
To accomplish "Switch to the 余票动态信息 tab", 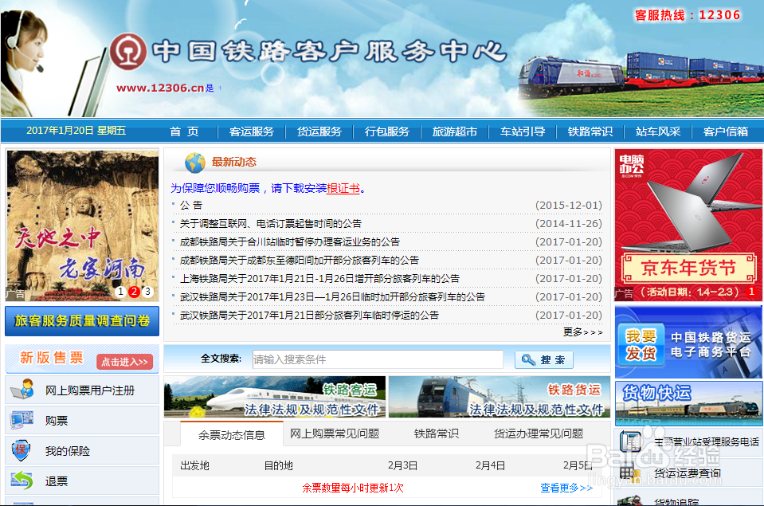I will click(232, 434).
